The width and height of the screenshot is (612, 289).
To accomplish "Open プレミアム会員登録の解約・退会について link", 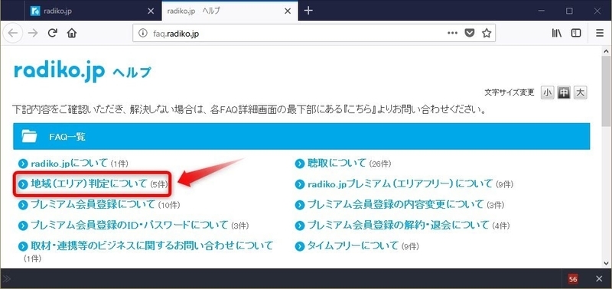I will click(x=398, y=225).
